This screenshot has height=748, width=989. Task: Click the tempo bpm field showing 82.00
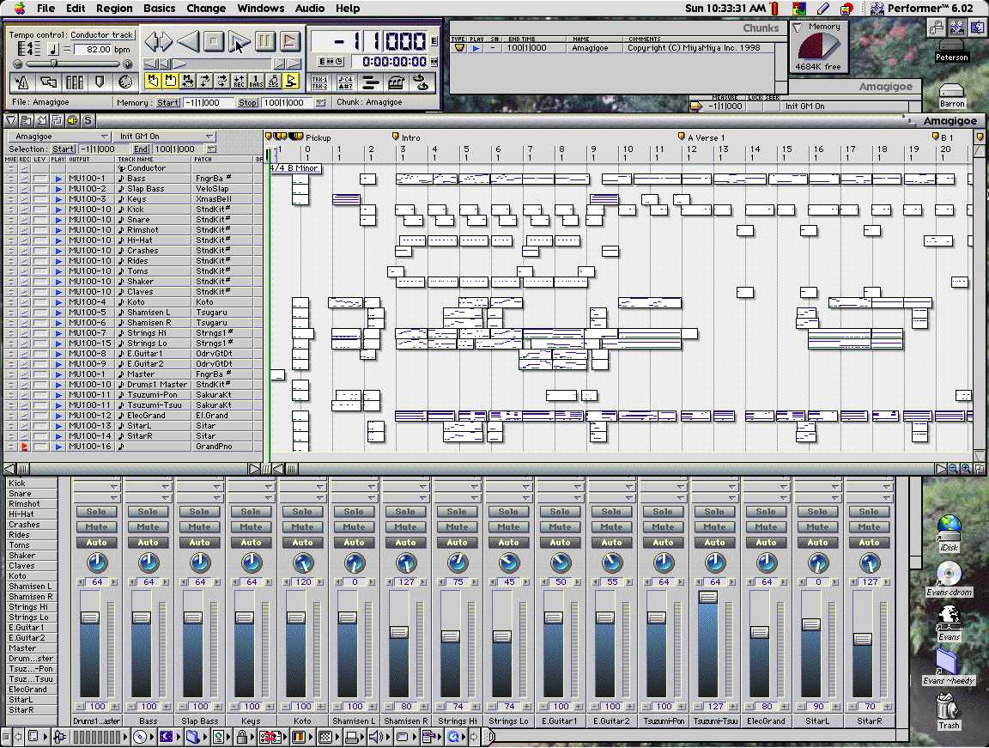(94, 49)
